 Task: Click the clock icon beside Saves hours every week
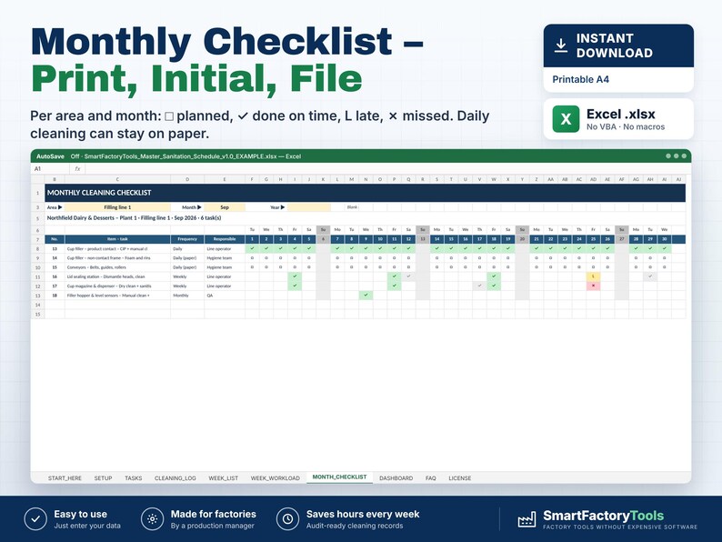pyautogui.click(x=287, y=519)
